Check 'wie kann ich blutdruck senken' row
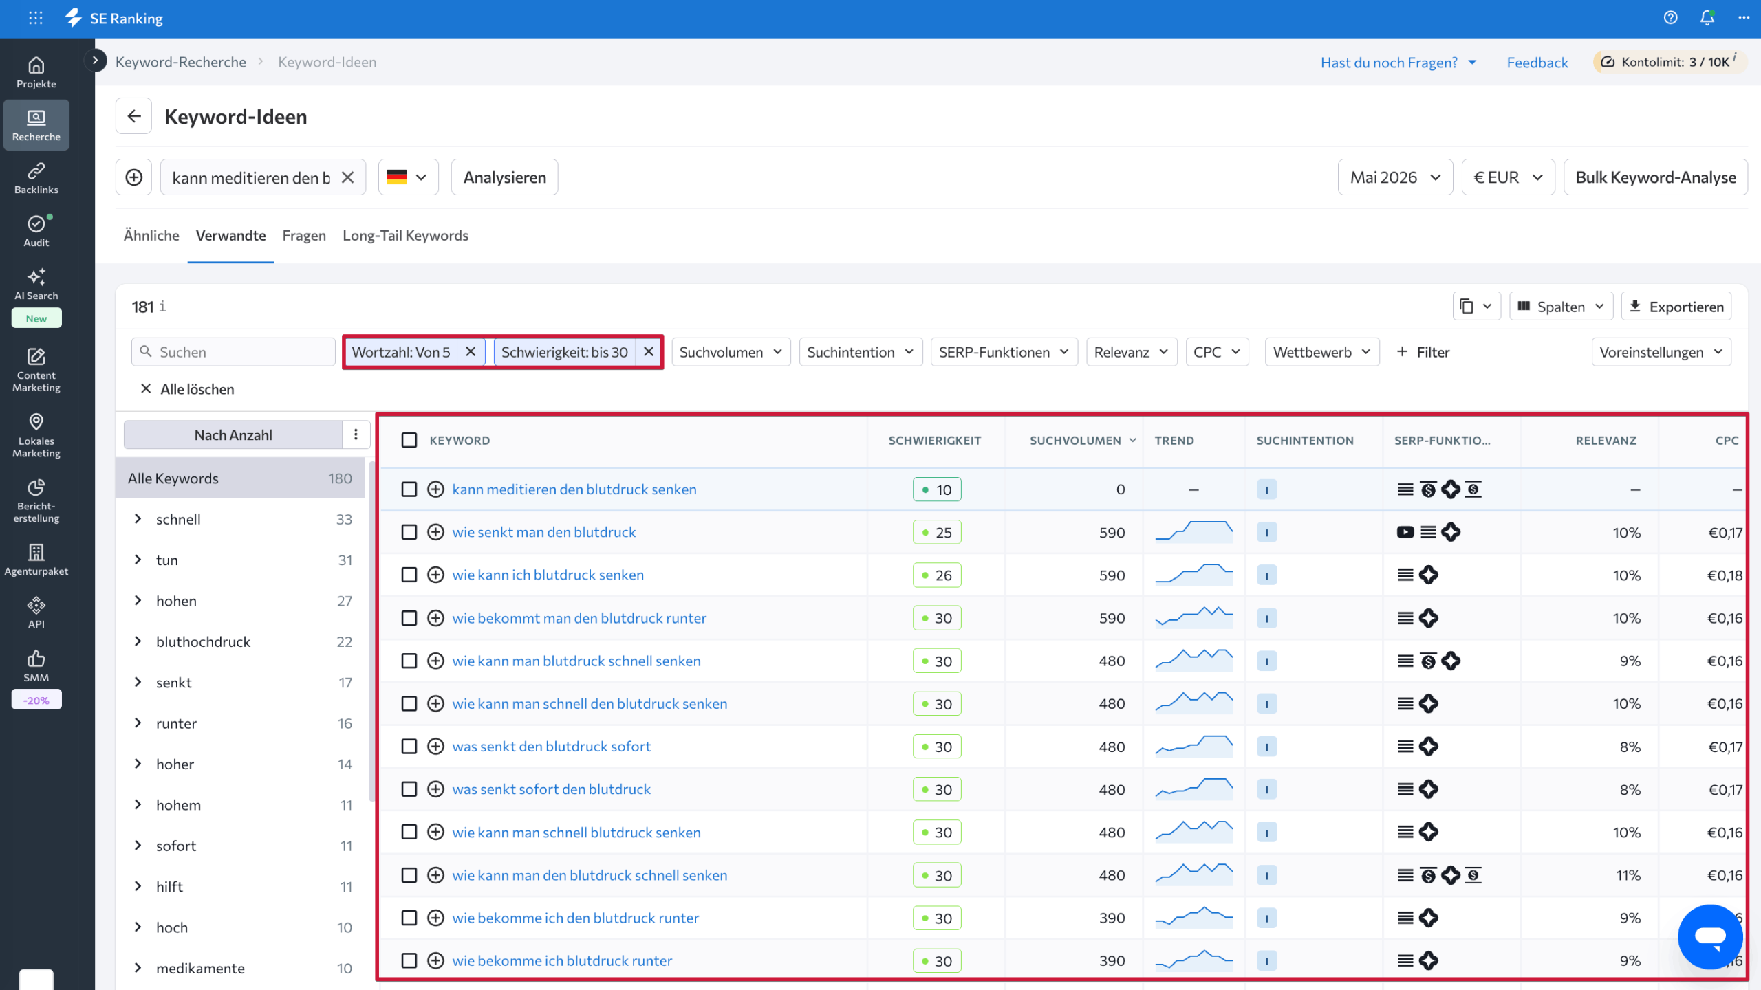This screenshot has width=1761, height=990. point(409,575)
